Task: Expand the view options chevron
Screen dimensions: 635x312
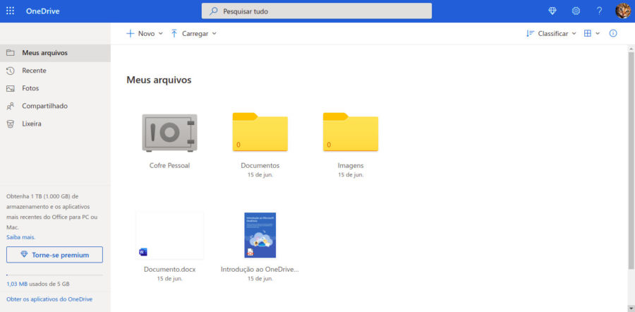Action: [x=598, y=34]
